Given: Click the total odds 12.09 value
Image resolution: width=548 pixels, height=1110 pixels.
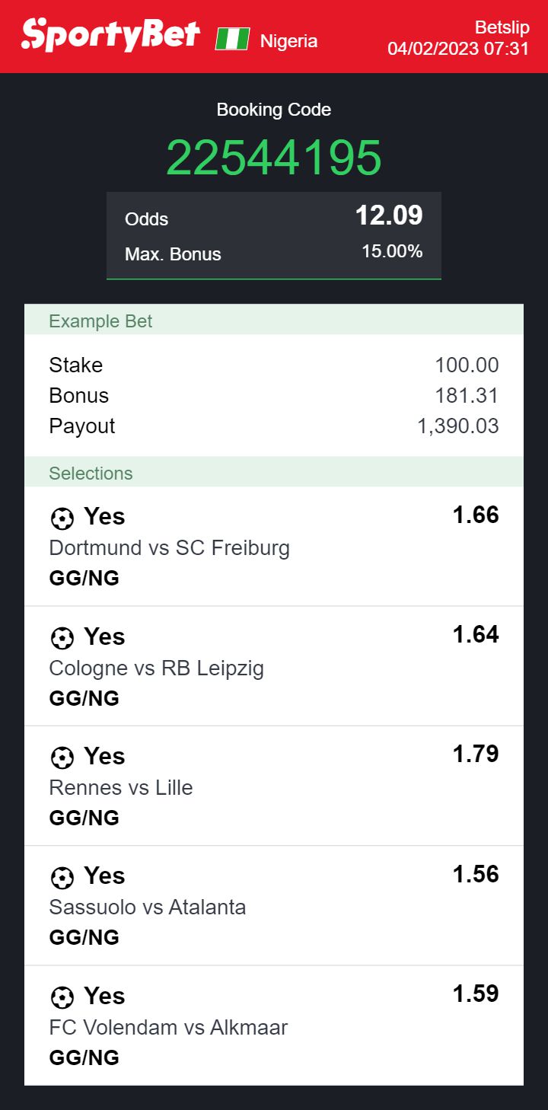Looking at the screenshot, I should [389, 216].
